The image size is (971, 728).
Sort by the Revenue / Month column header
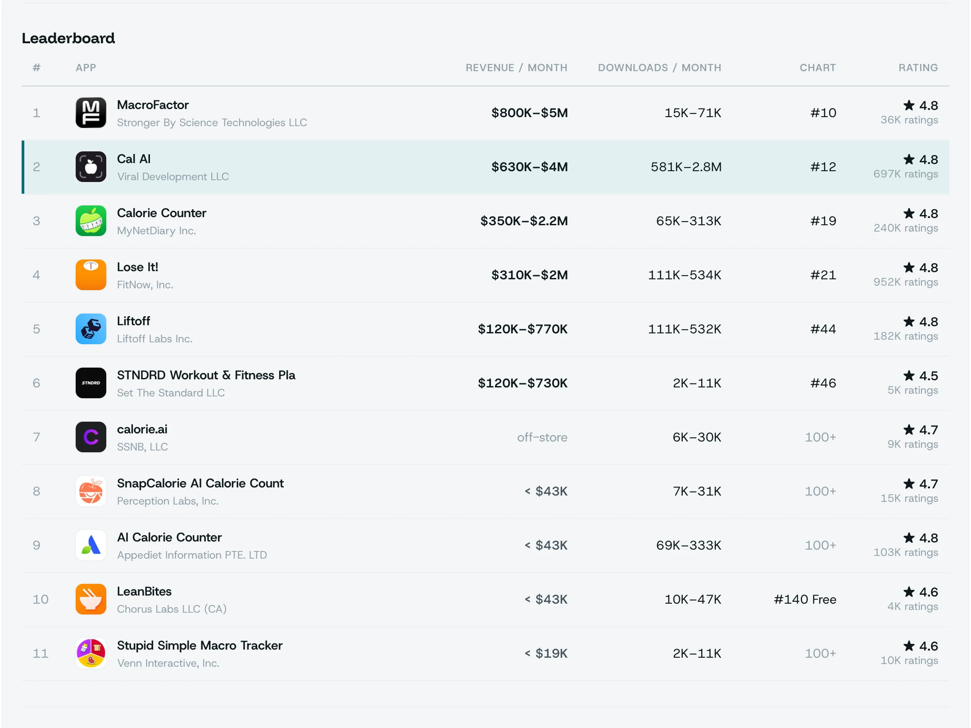[x=516, y=68]
